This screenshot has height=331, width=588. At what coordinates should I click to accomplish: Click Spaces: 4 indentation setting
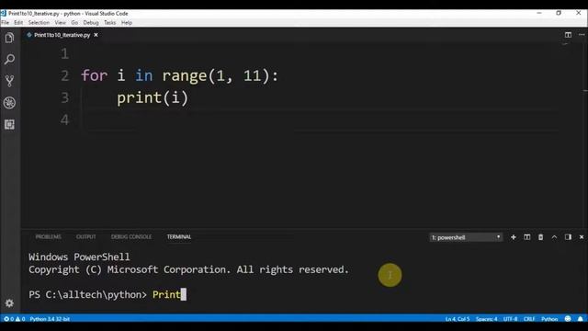point(486,319)
